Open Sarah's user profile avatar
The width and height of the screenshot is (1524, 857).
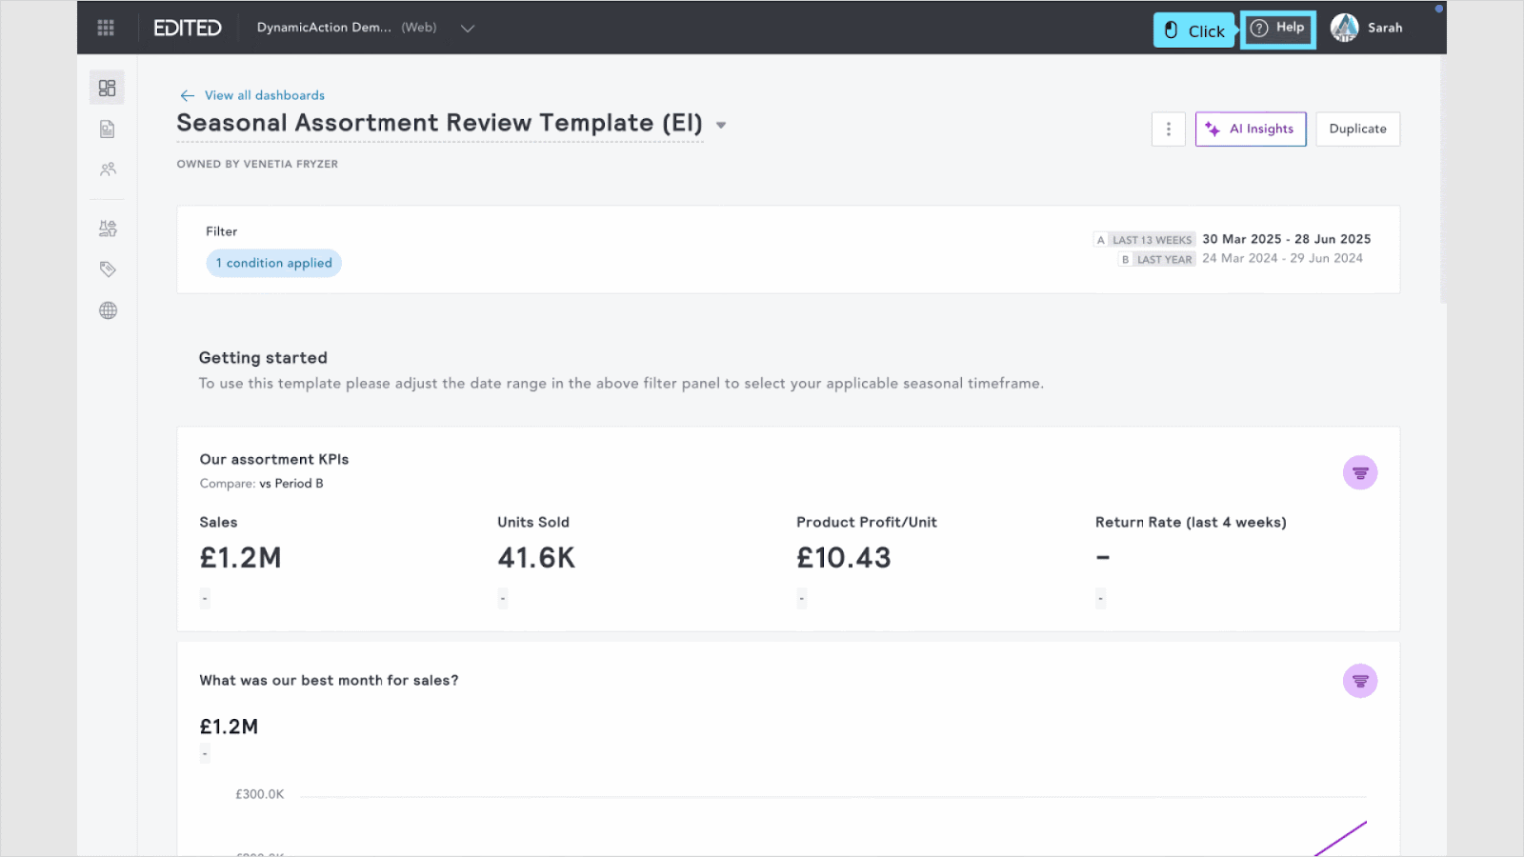[1344, 28]
